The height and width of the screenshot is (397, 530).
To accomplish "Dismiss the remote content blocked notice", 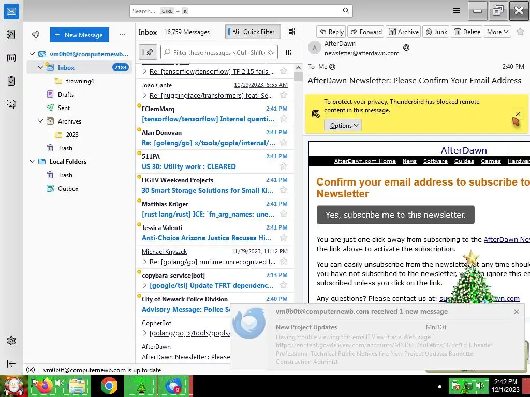I will pos(518,114).
